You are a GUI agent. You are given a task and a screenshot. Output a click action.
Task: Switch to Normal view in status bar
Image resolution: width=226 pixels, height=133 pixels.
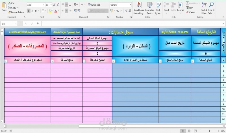pyautogui.click(x=182, y=131)
